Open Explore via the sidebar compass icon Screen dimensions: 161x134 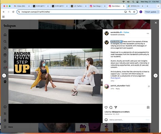pos(5,48)
